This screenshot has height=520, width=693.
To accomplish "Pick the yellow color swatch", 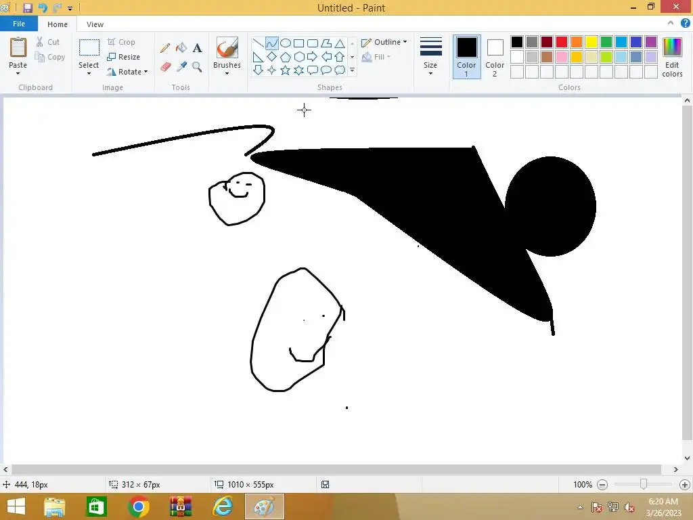I will click(x=591, y=42).
